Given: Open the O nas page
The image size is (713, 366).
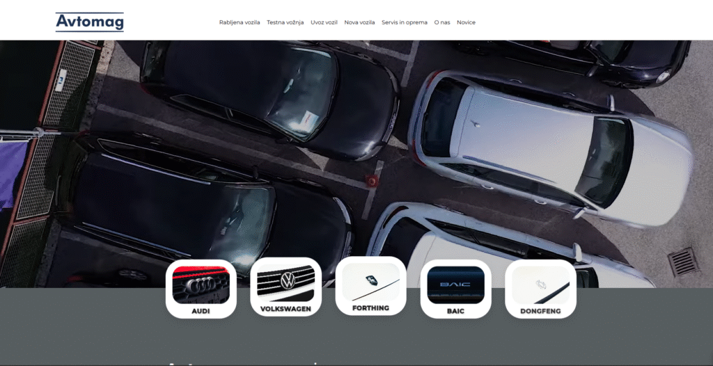Looking at the screenshot, I should tap(442, 22).
